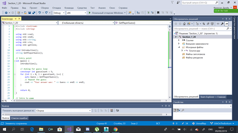The image size is (238, 133).
Task: Click the Solution Explorer search field
Action: click(x=200, y=28)
